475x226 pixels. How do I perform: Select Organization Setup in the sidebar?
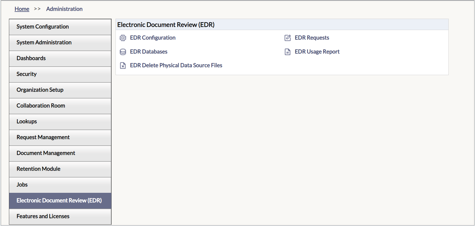(60, 90)
